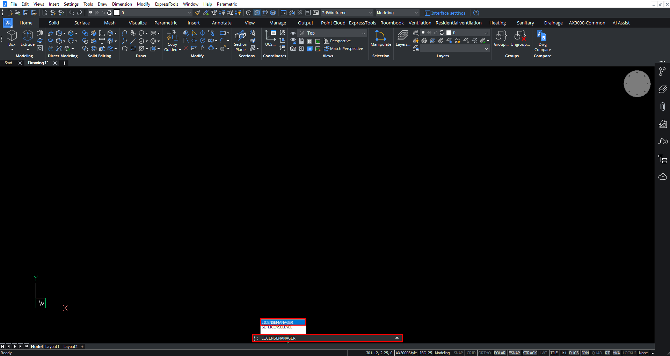670x356 pixels.
Task: Switch to the Annotate ribbon tab
Action: coord(222,23)
